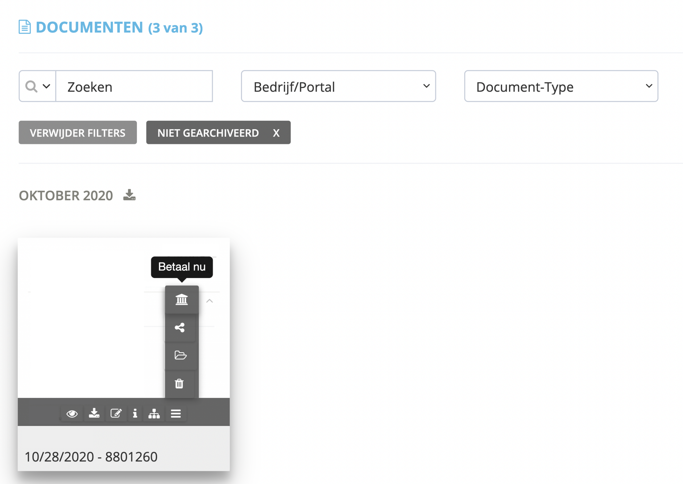Delete the document with the trash icon
Viewport: 683px width, 484px height.
coord(179,384)
